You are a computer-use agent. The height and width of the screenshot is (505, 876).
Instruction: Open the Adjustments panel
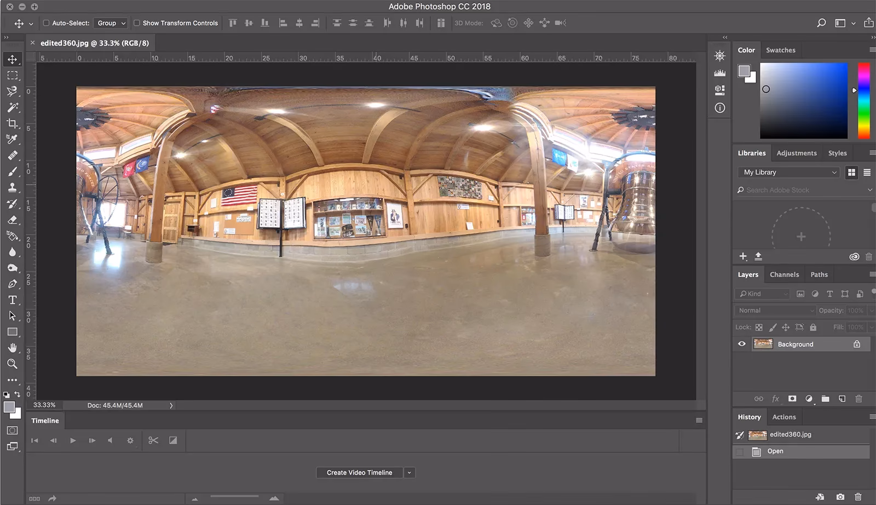pos(797,153)
